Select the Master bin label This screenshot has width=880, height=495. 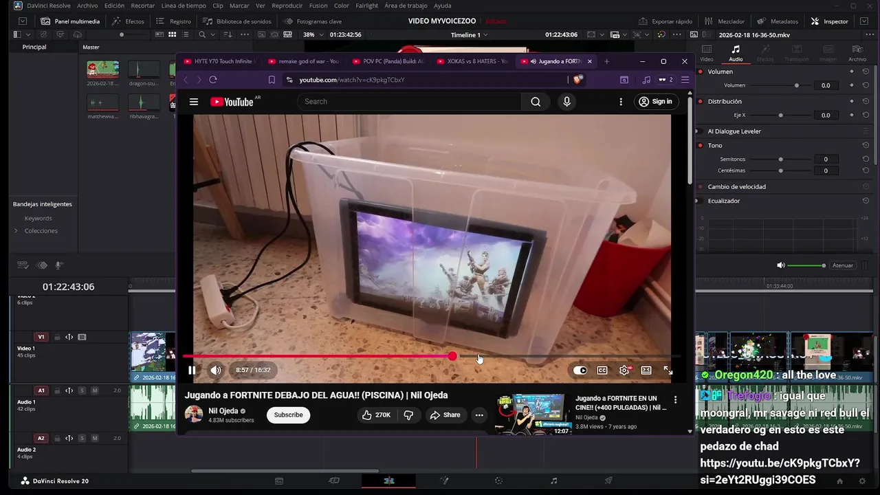[91, 47]
